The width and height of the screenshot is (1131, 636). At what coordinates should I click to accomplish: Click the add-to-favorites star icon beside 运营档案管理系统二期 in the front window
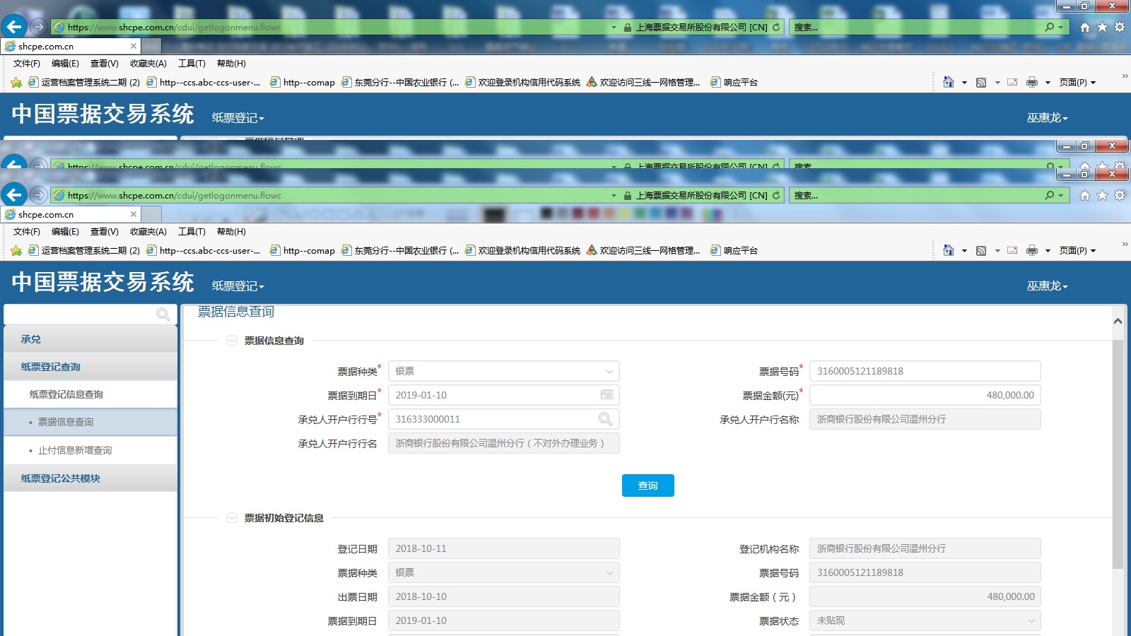(16, 251)
